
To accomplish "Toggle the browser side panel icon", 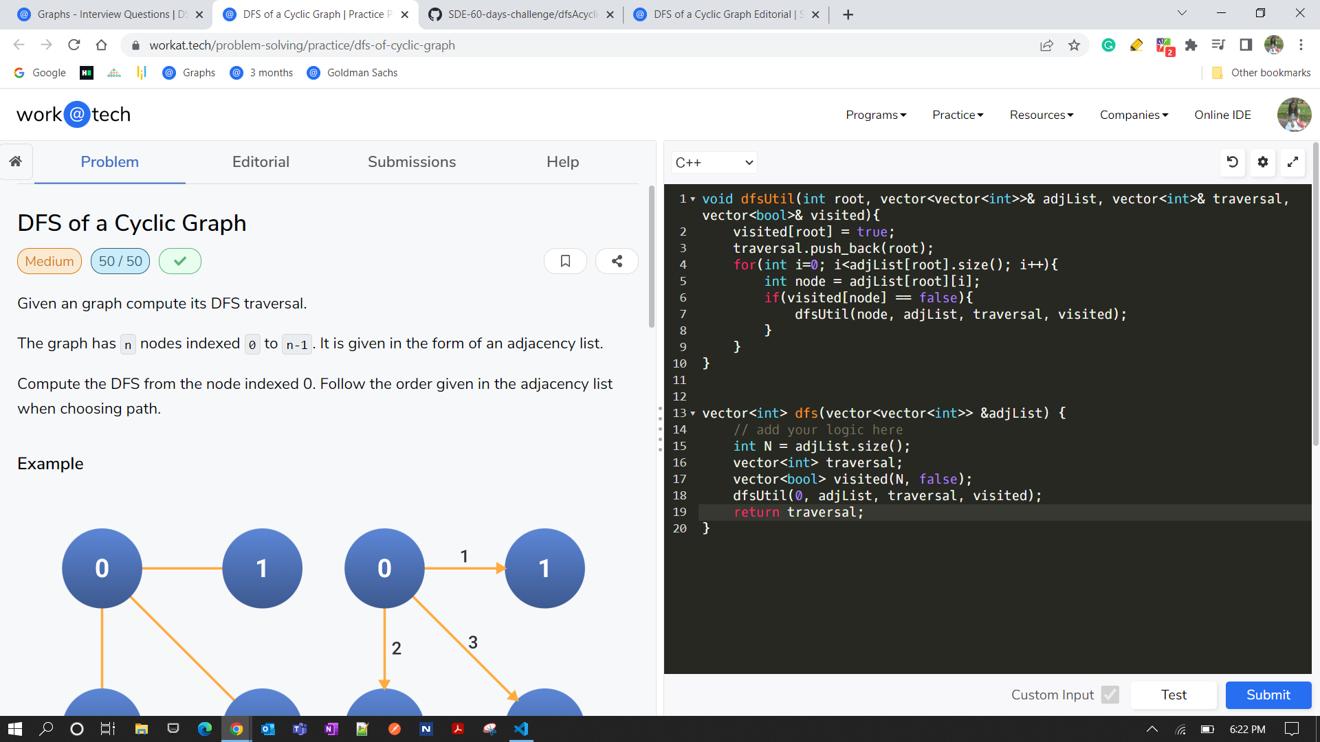I will click(x=1246, y=45).
